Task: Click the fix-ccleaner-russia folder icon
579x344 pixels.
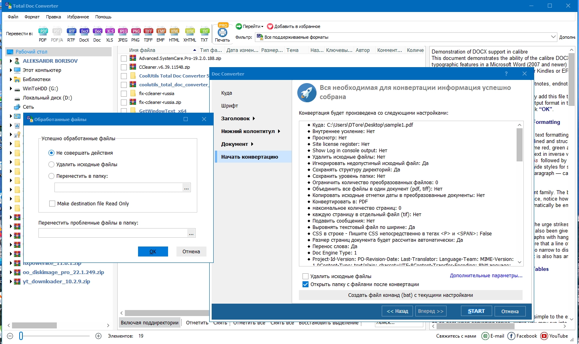Action: pos(133,93)
